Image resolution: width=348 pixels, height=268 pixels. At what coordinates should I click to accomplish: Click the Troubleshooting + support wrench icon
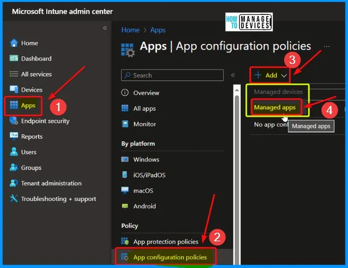(x=14, y=199)
